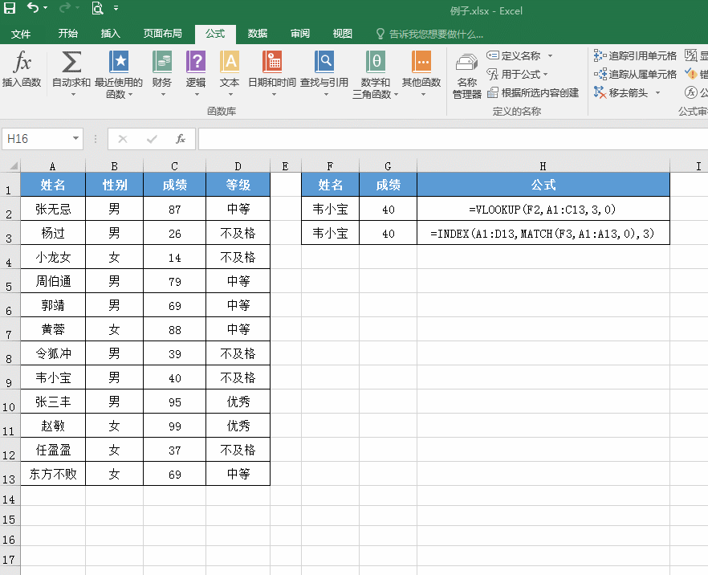The image size is (708, 575).
Task: Expand the 移去箭头 dropdown arrow
Action: (657, 93)
